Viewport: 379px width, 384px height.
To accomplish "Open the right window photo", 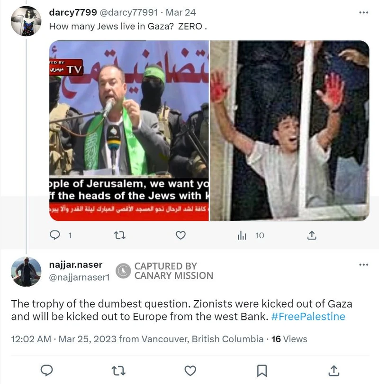I will tap(289, 131).
